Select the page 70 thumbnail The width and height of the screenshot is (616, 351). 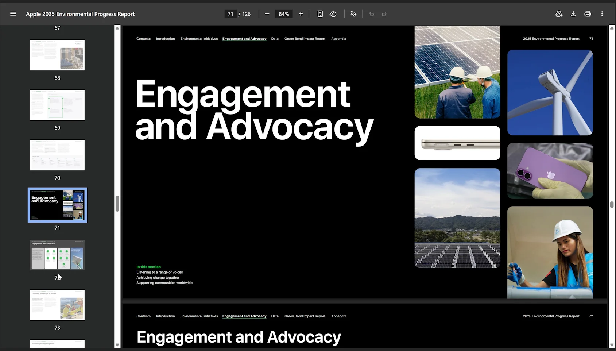[x=57, y=155]
